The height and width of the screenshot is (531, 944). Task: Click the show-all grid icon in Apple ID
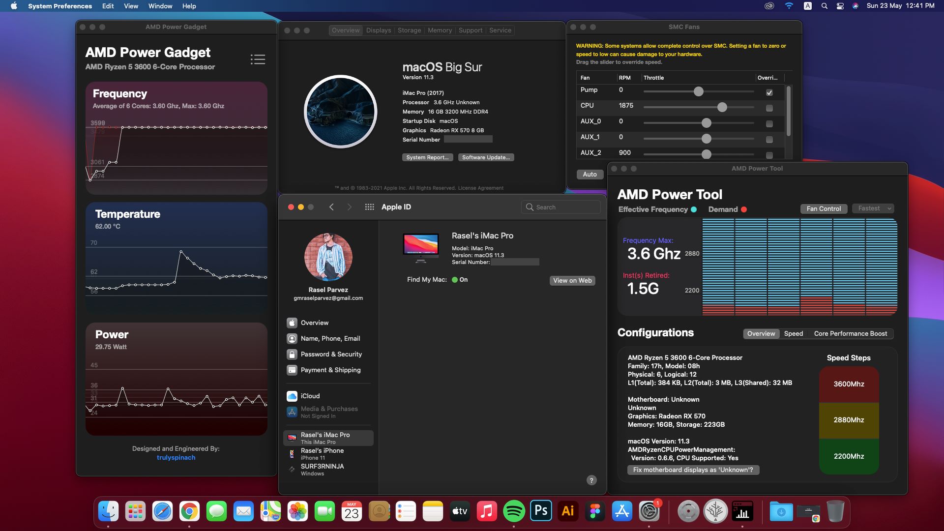click(x=369, y=207)
